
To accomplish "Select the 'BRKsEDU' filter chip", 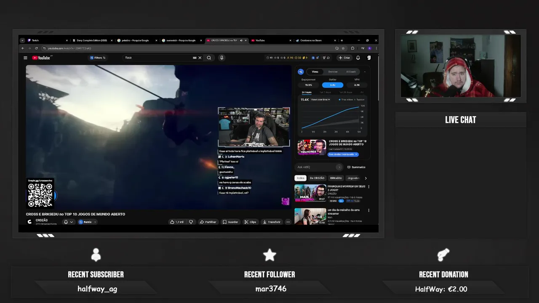I will click(x=336, y=178).
